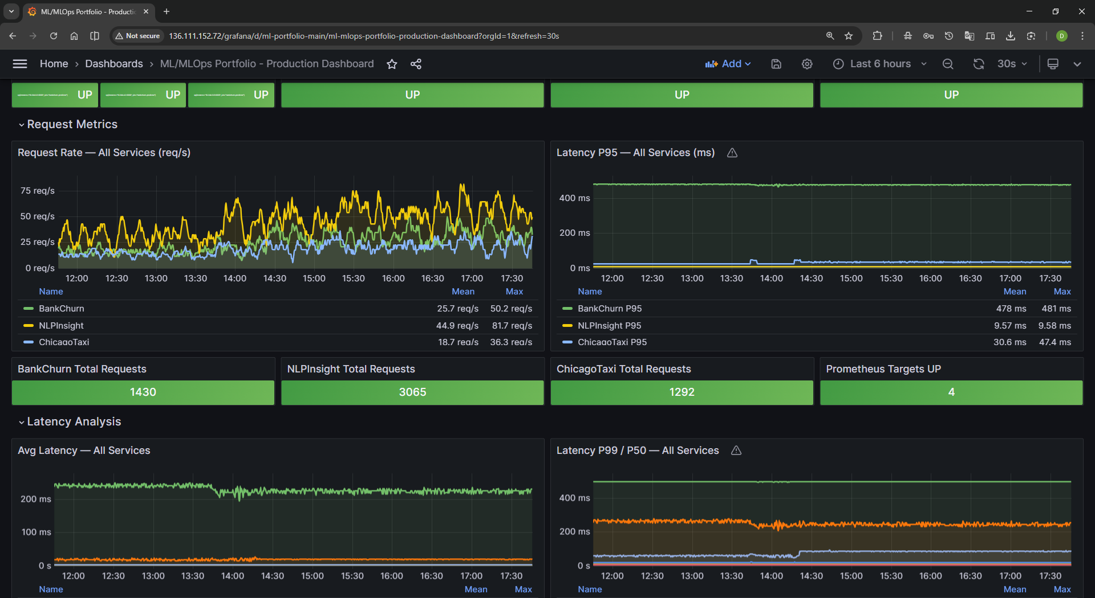The height and width of the screenshot is (598, 1095).
Task: Open dashboard settings gear icon
Action: [x=806, y=64]
